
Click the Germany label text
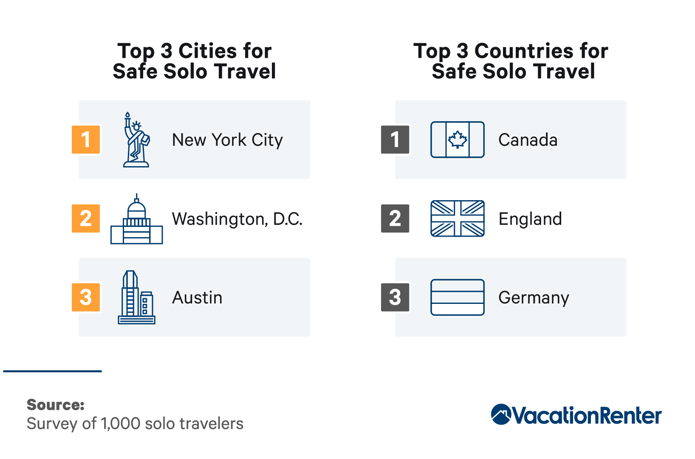pyautogui.click(x=534, y=298)
